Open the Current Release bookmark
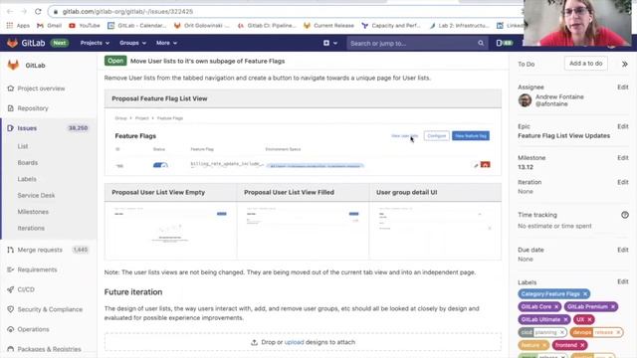This screenshot has height=358, width=637. click(328, 26)
